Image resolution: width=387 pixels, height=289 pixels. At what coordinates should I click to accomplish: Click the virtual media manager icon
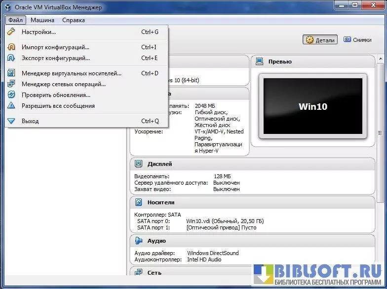pyautogui.click(x=11, y=73)
